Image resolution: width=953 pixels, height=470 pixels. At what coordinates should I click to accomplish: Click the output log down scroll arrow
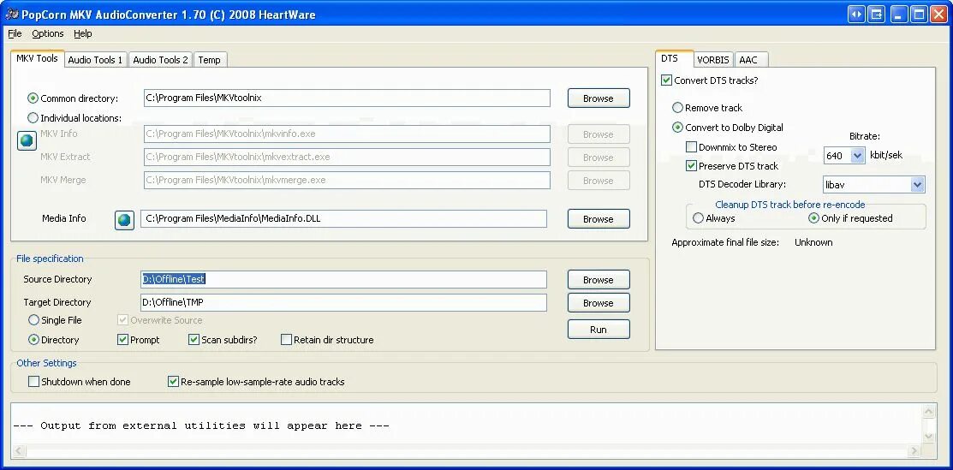pyautogui.click(x=928, y=436)
